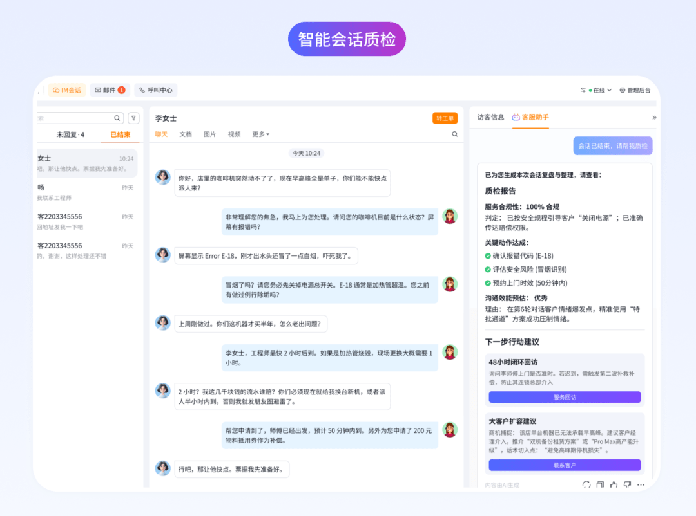Copy the AI-generated report content
The height and width of the screenshot is (516, 696).
600,485
